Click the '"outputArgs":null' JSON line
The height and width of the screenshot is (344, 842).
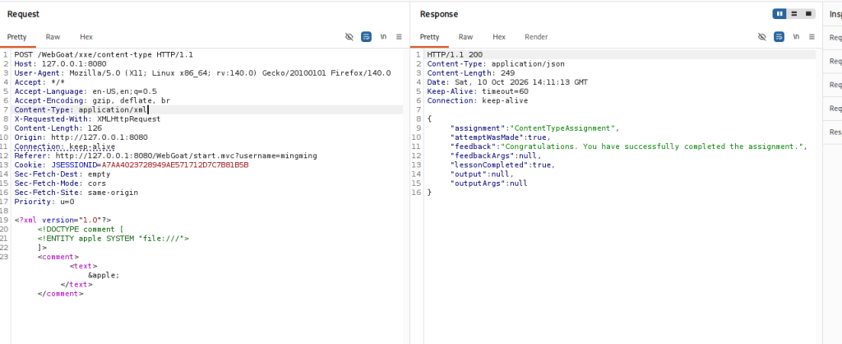click(488, 184)
